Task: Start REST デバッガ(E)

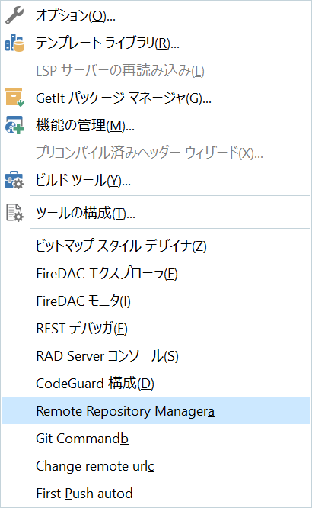Action: (156, 328)
